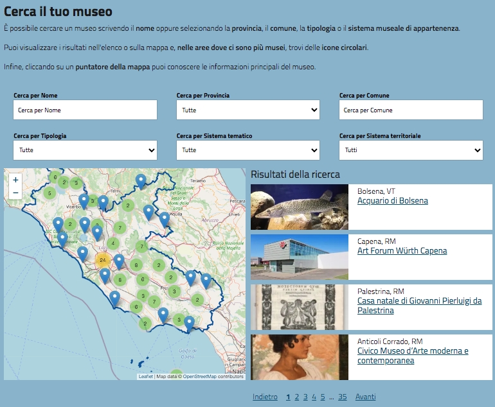Viewport: 495px width, 407px height.
Task: Click the Leaflet attribution link
Action: pyautogui.click(x=145, y=376)
